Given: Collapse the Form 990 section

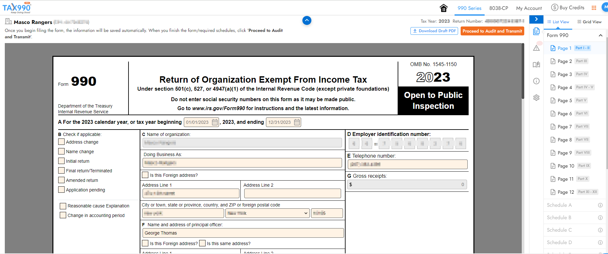Looking at the screenshot, I should 601,35.
